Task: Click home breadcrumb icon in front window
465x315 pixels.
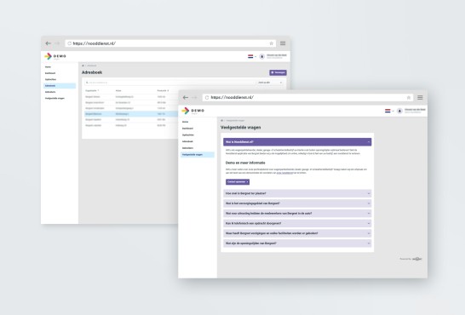Action: point(221,121)
